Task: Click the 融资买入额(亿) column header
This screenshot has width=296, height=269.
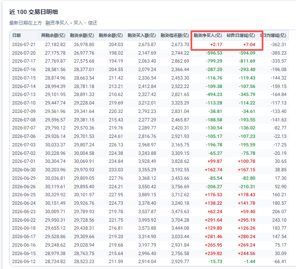Action: click(x=142, y=36)
